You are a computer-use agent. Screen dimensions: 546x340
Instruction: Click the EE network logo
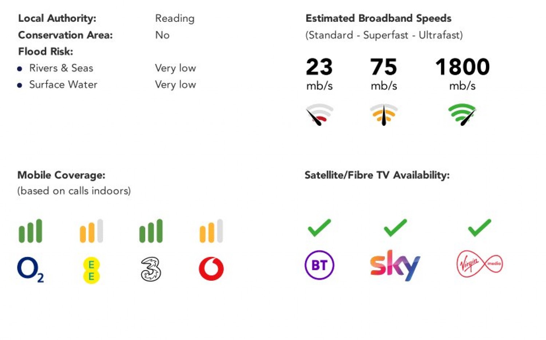(91, 270)
